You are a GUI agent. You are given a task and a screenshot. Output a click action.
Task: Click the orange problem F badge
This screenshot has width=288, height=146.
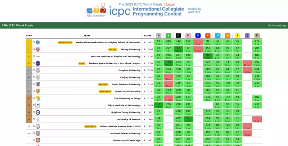click(x=208, y=36)
